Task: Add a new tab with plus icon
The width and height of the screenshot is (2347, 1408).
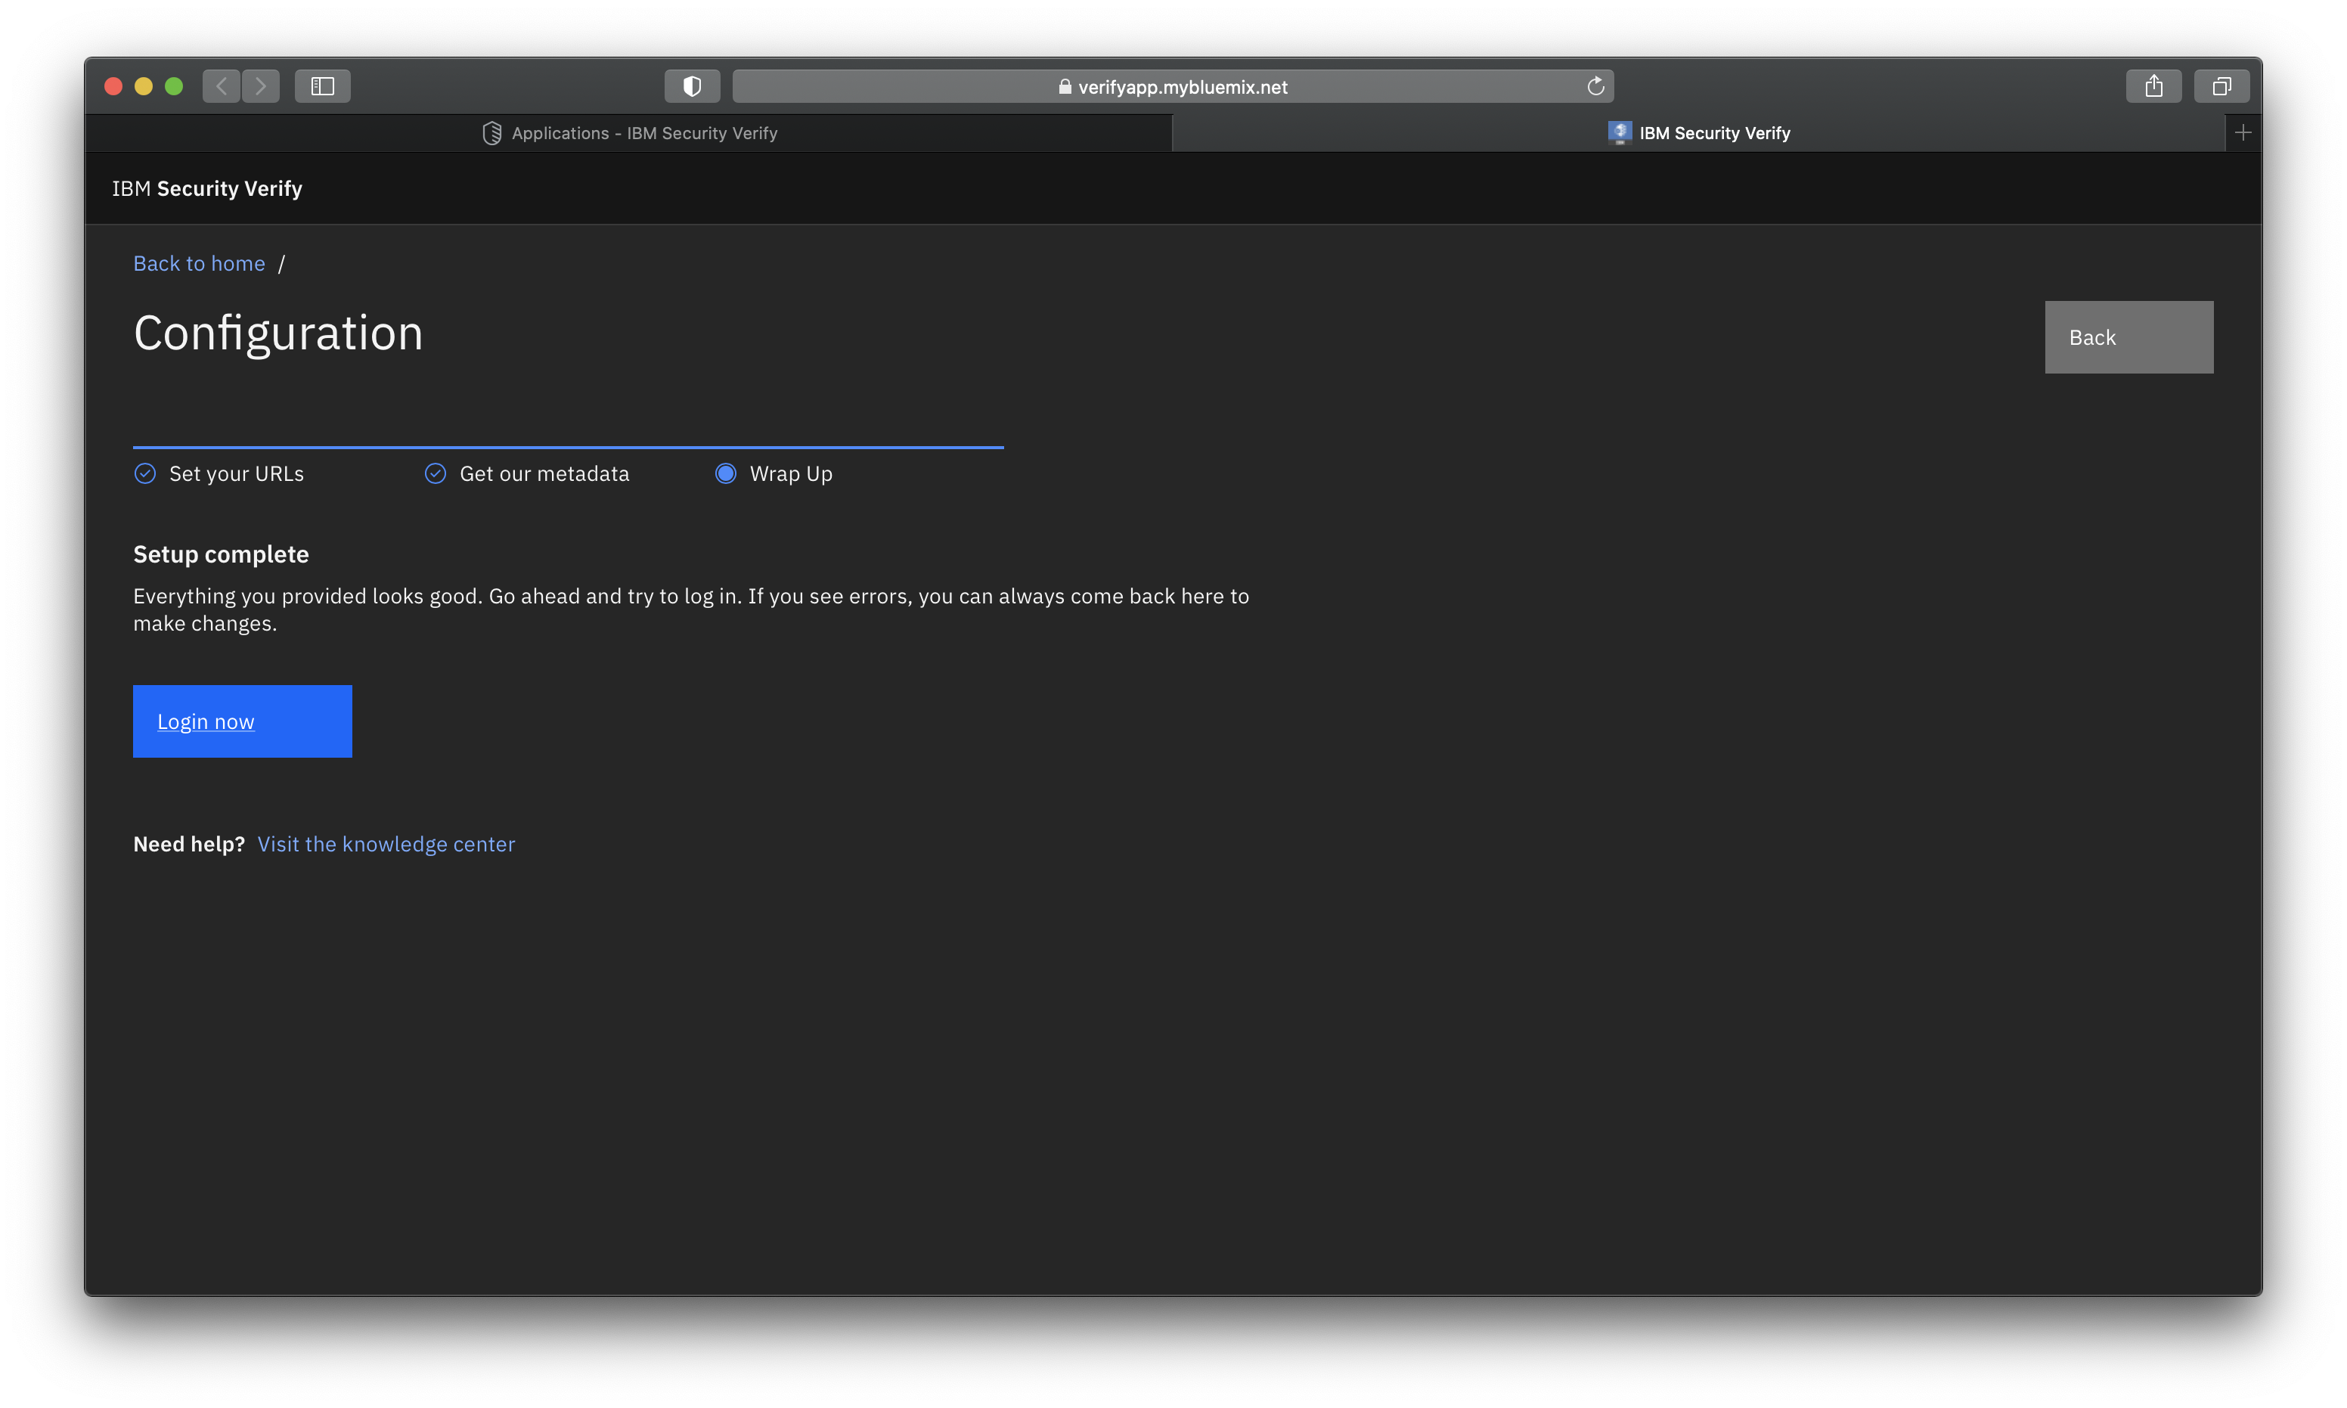Action: point(2243,133)
